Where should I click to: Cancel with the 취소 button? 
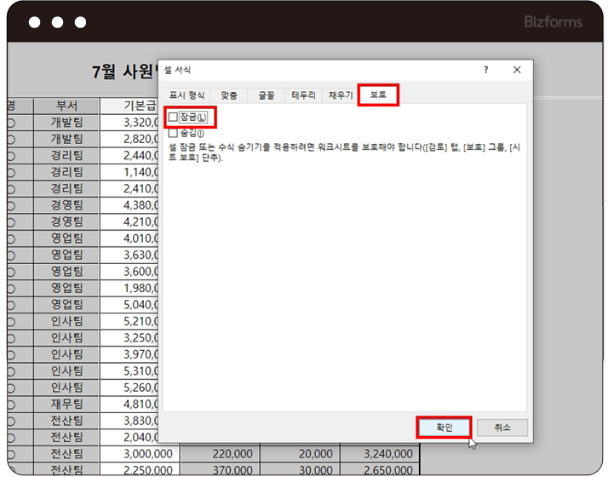pyautogui.click(x=503, y=428)
